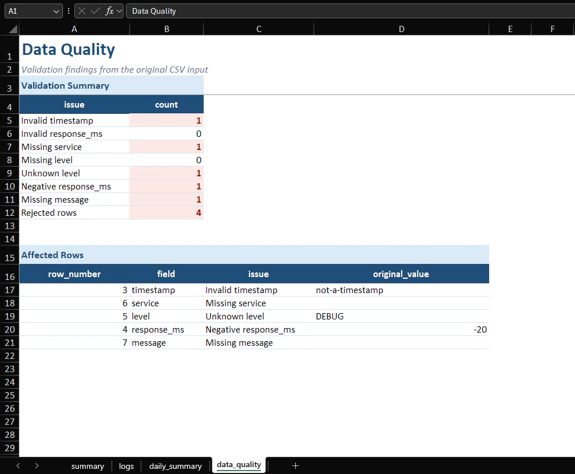
Task: Go to previous sheet with left arrow
Action: [18, 465]
